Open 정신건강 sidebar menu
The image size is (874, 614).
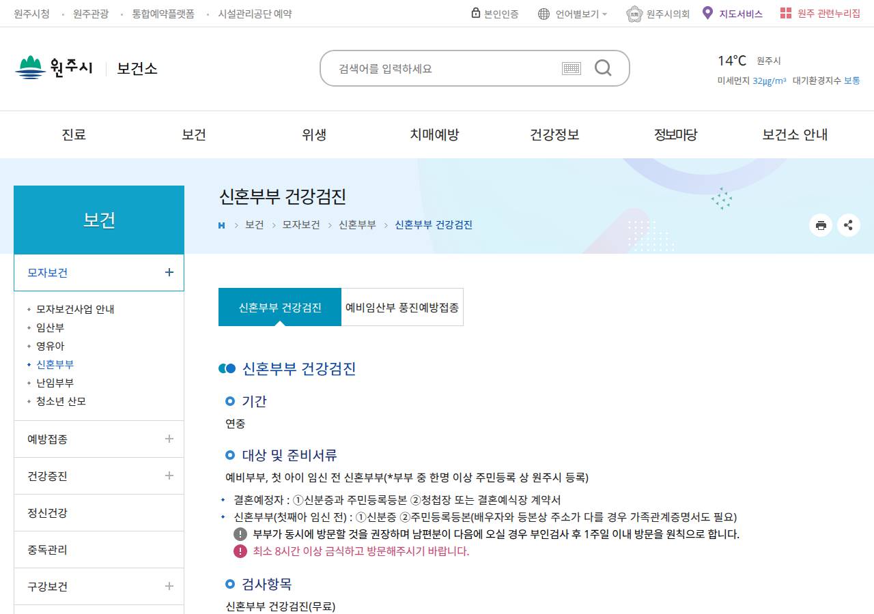point(99,513)
